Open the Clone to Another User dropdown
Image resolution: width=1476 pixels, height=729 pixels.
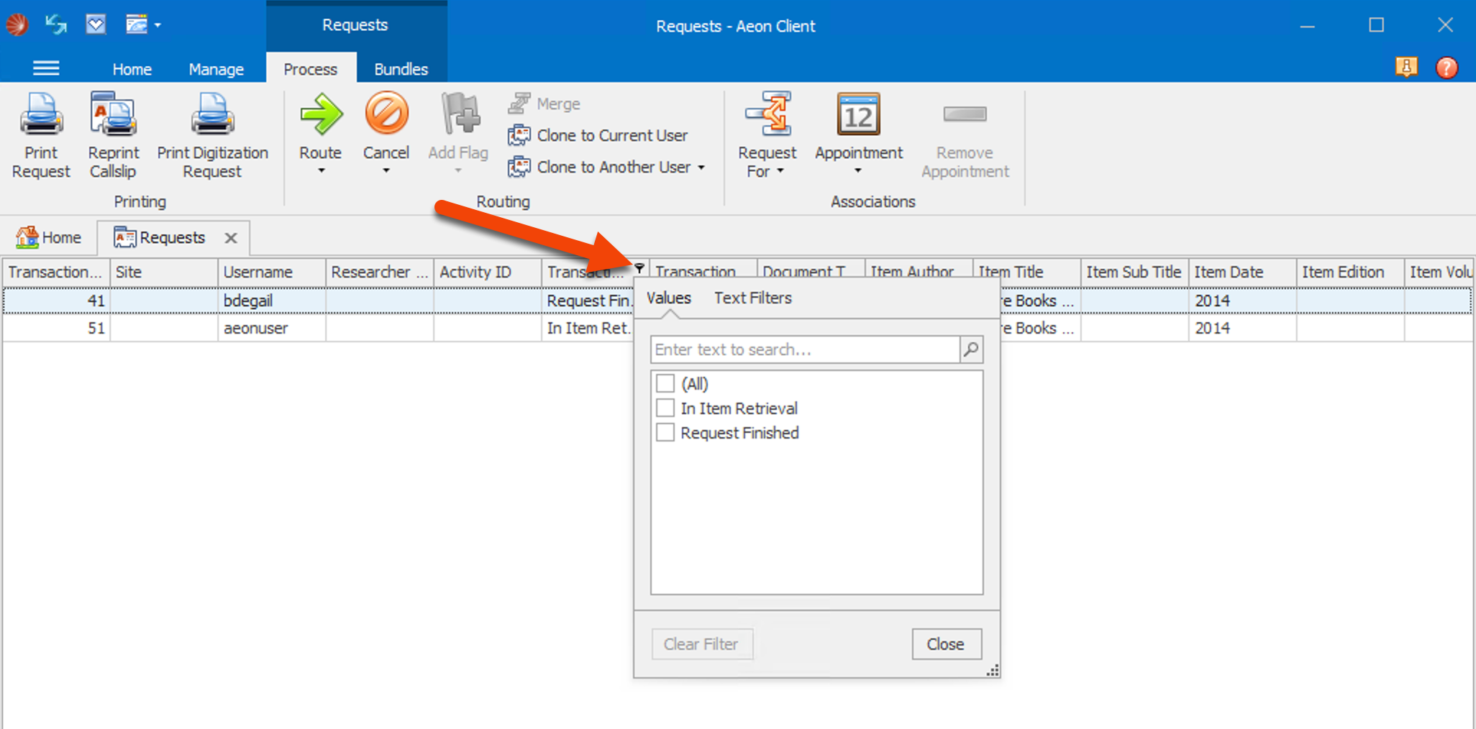pos(701,167)
